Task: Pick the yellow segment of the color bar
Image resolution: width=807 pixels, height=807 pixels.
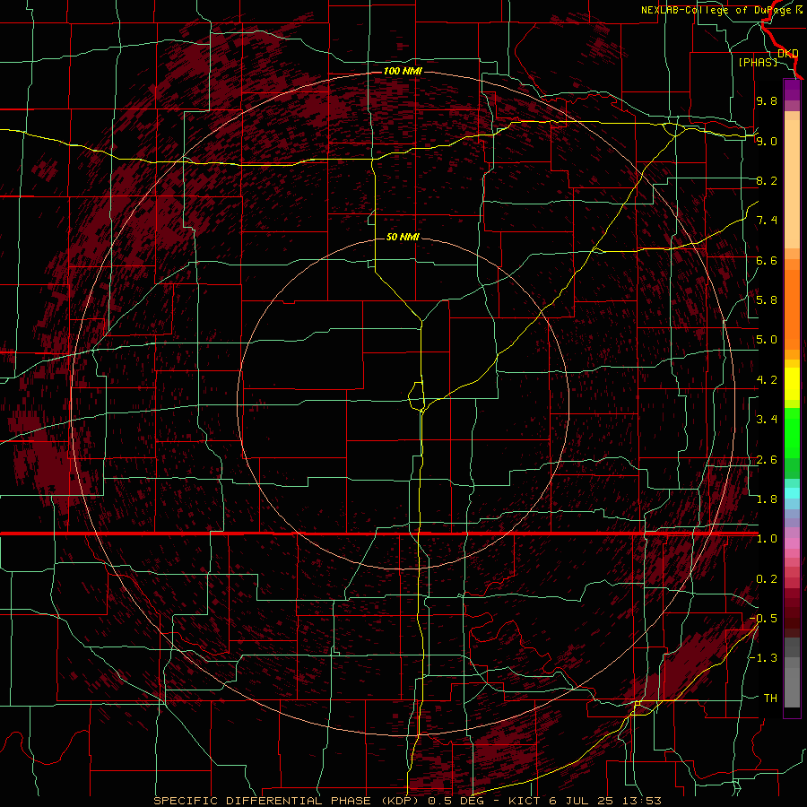Action: (792, 384)
